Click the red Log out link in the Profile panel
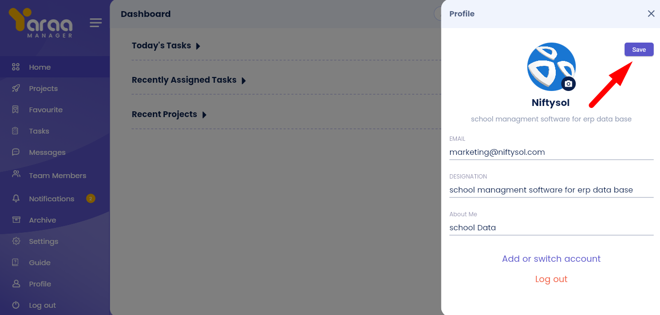 [x=551, y=279]
